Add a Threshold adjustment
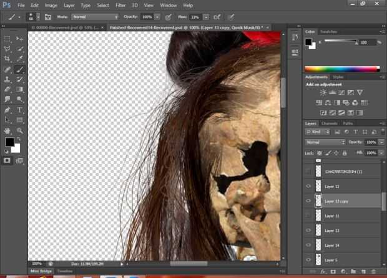Image resolution: width=387 pixels, height=278 pixels. (x=341, y=113)
